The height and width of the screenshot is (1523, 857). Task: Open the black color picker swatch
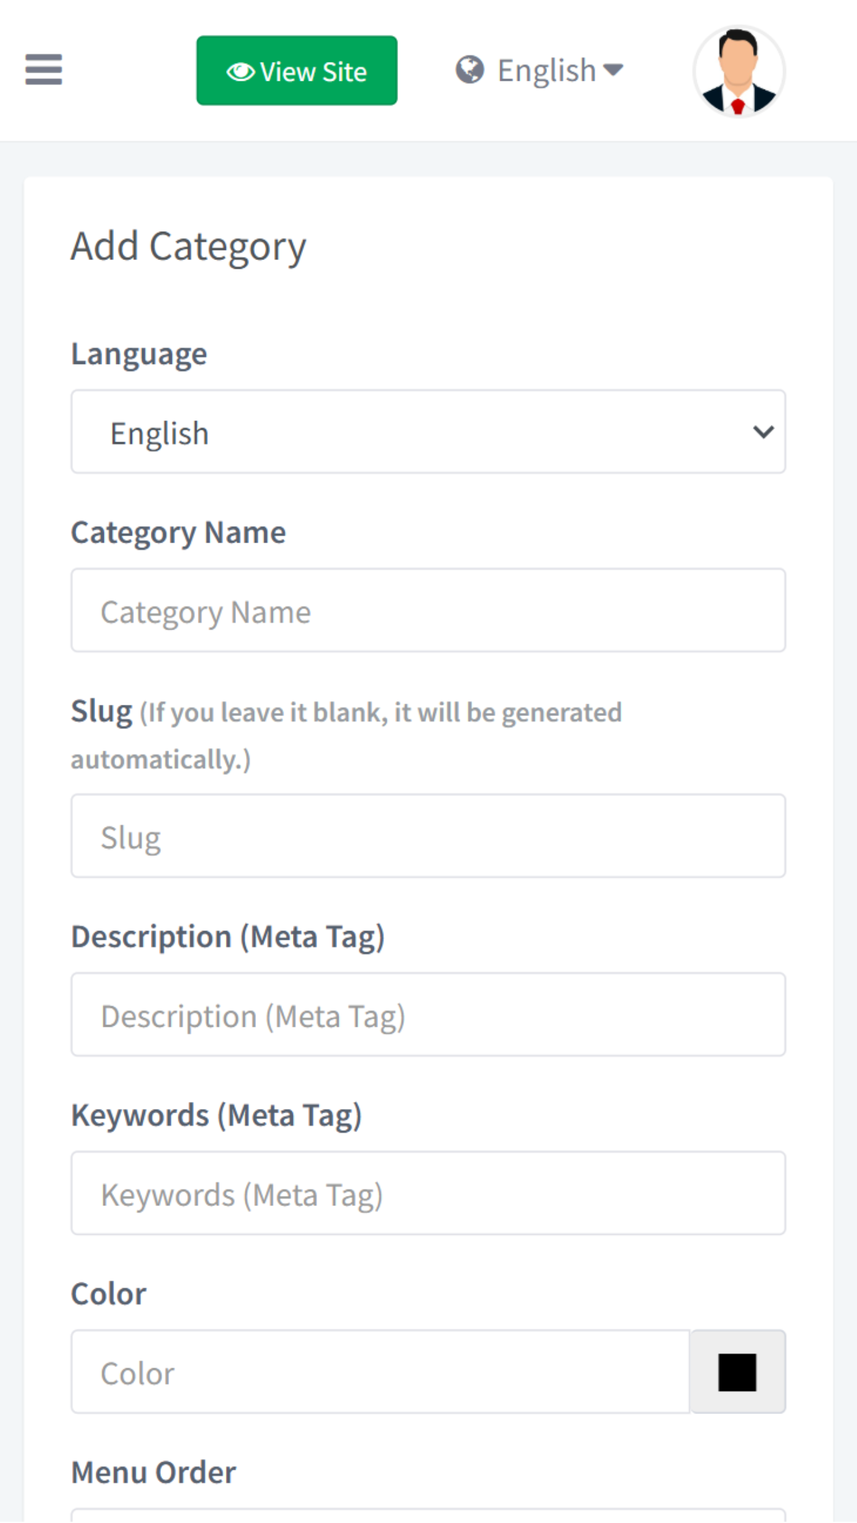(737, 1372)
